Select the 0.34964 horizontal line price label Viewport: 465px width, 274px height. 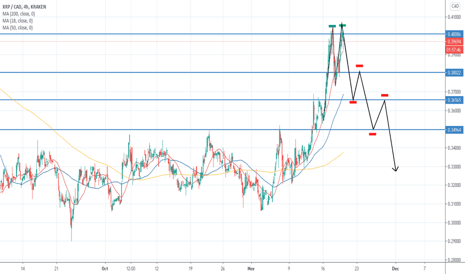coord(454,130)
